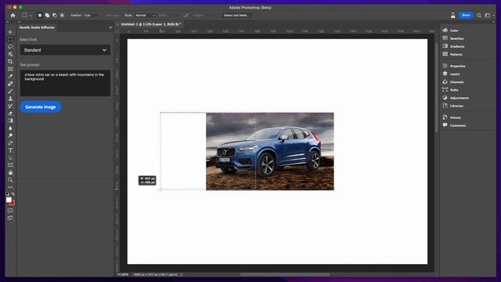Click the red background color swatch

coord(13,204)
